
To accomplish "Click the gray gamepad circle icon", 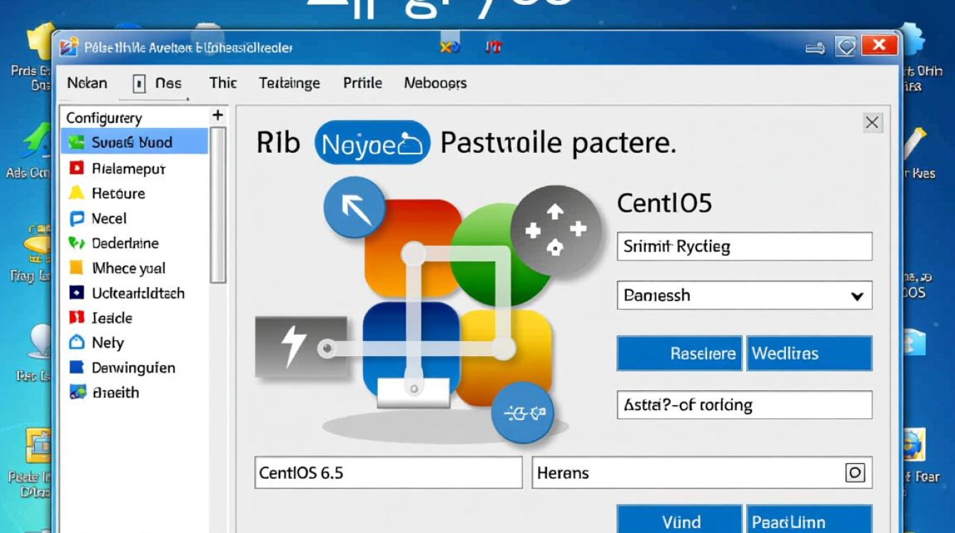I will (556, 230).
